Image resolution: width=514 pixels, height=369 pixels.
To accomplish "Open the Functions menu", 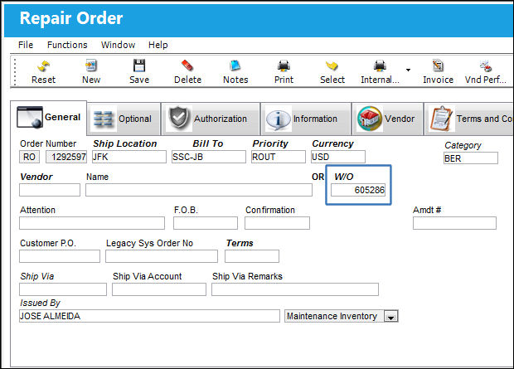I will pos(67,45).
